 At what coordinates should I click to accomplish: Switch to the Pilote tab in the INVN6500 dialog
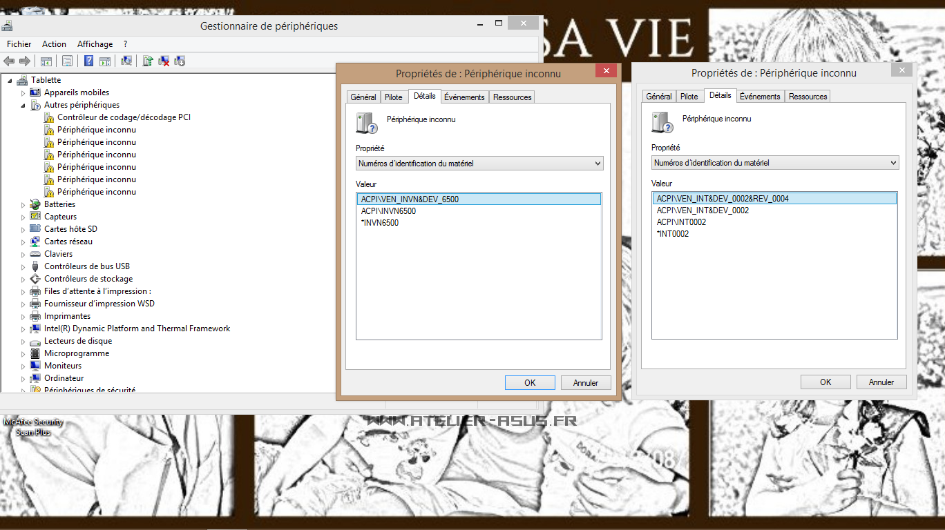click(393, 97)
